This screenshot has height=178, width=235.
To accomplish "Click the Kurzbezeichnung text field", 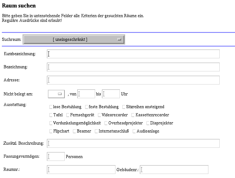I will coord(133,54).
